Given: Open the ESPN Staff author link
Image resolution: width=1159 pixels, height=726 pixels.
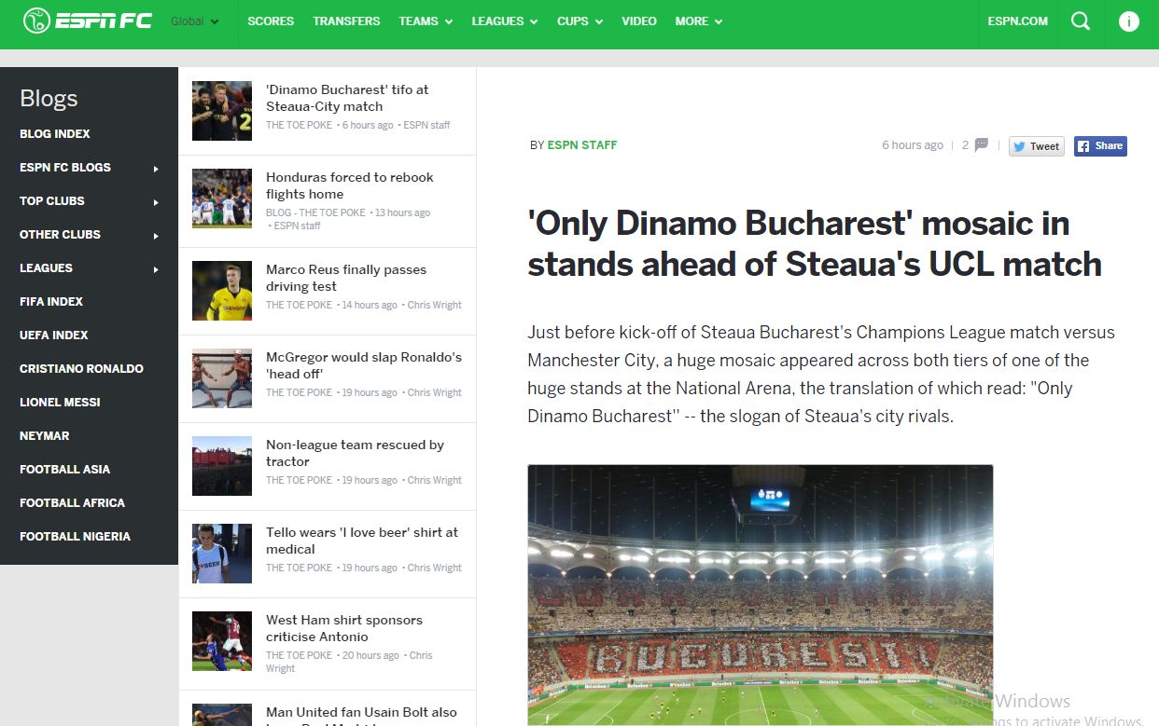Looking at the screenshot, I should [581, 145].
